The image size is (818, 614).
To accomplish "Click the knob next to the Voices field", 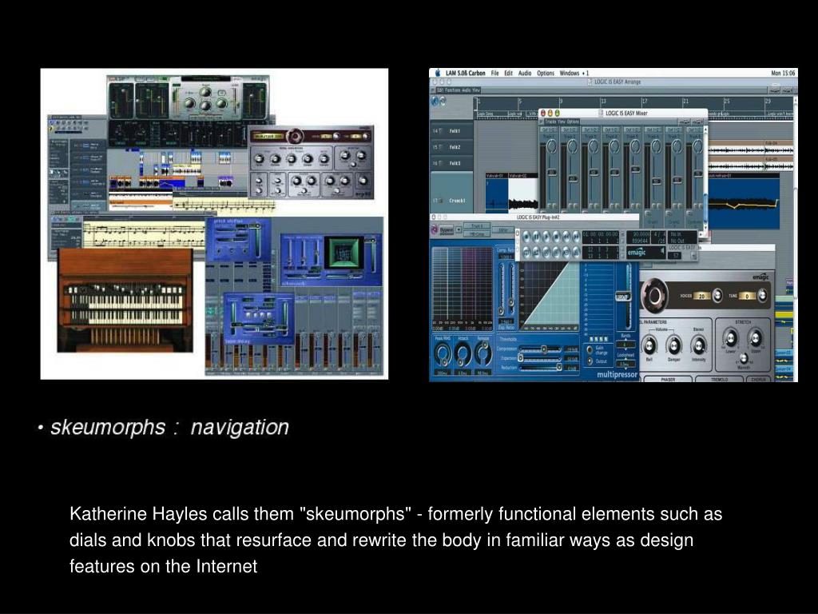I will 718,296.
